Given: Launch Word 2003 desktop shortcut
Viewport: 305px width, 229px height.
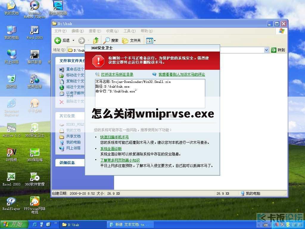Looking at the screenshot, I should [x=35, y=32].
